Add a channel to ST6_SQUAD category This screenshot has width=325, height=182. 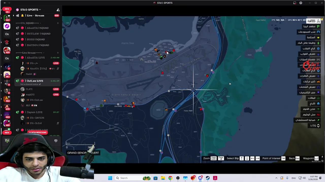[x=58, y=23]
